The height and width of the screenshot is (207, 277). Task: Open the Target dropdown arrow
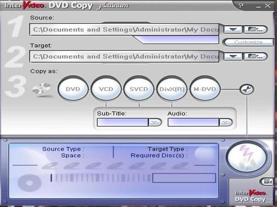click(233, 56)
